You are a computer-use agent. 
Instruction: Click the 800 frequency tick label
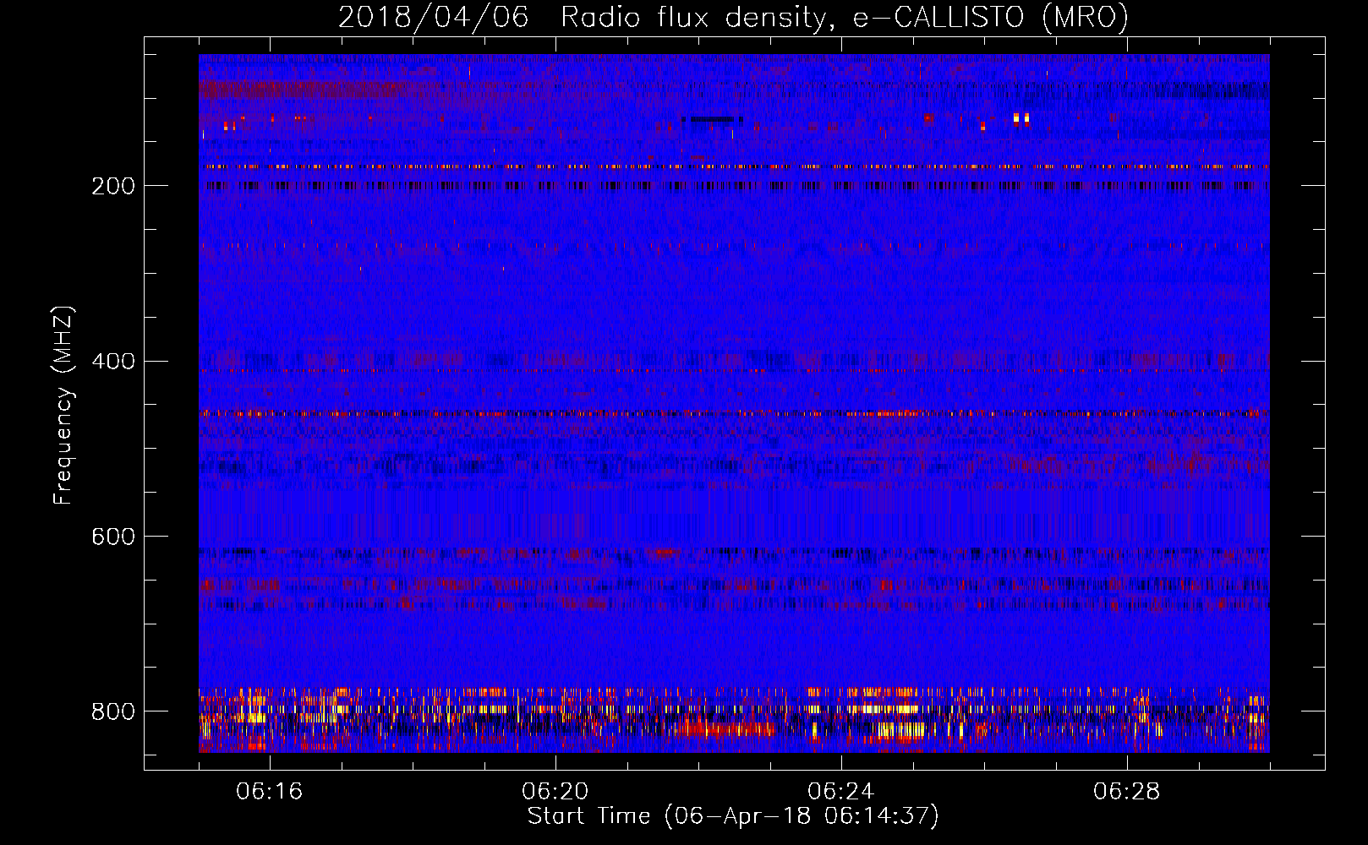113,711
